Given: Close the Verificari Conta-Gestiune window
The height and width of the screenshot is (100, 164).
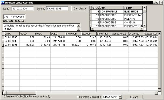Looking at the screenshot, I should [x=161, y=3].
